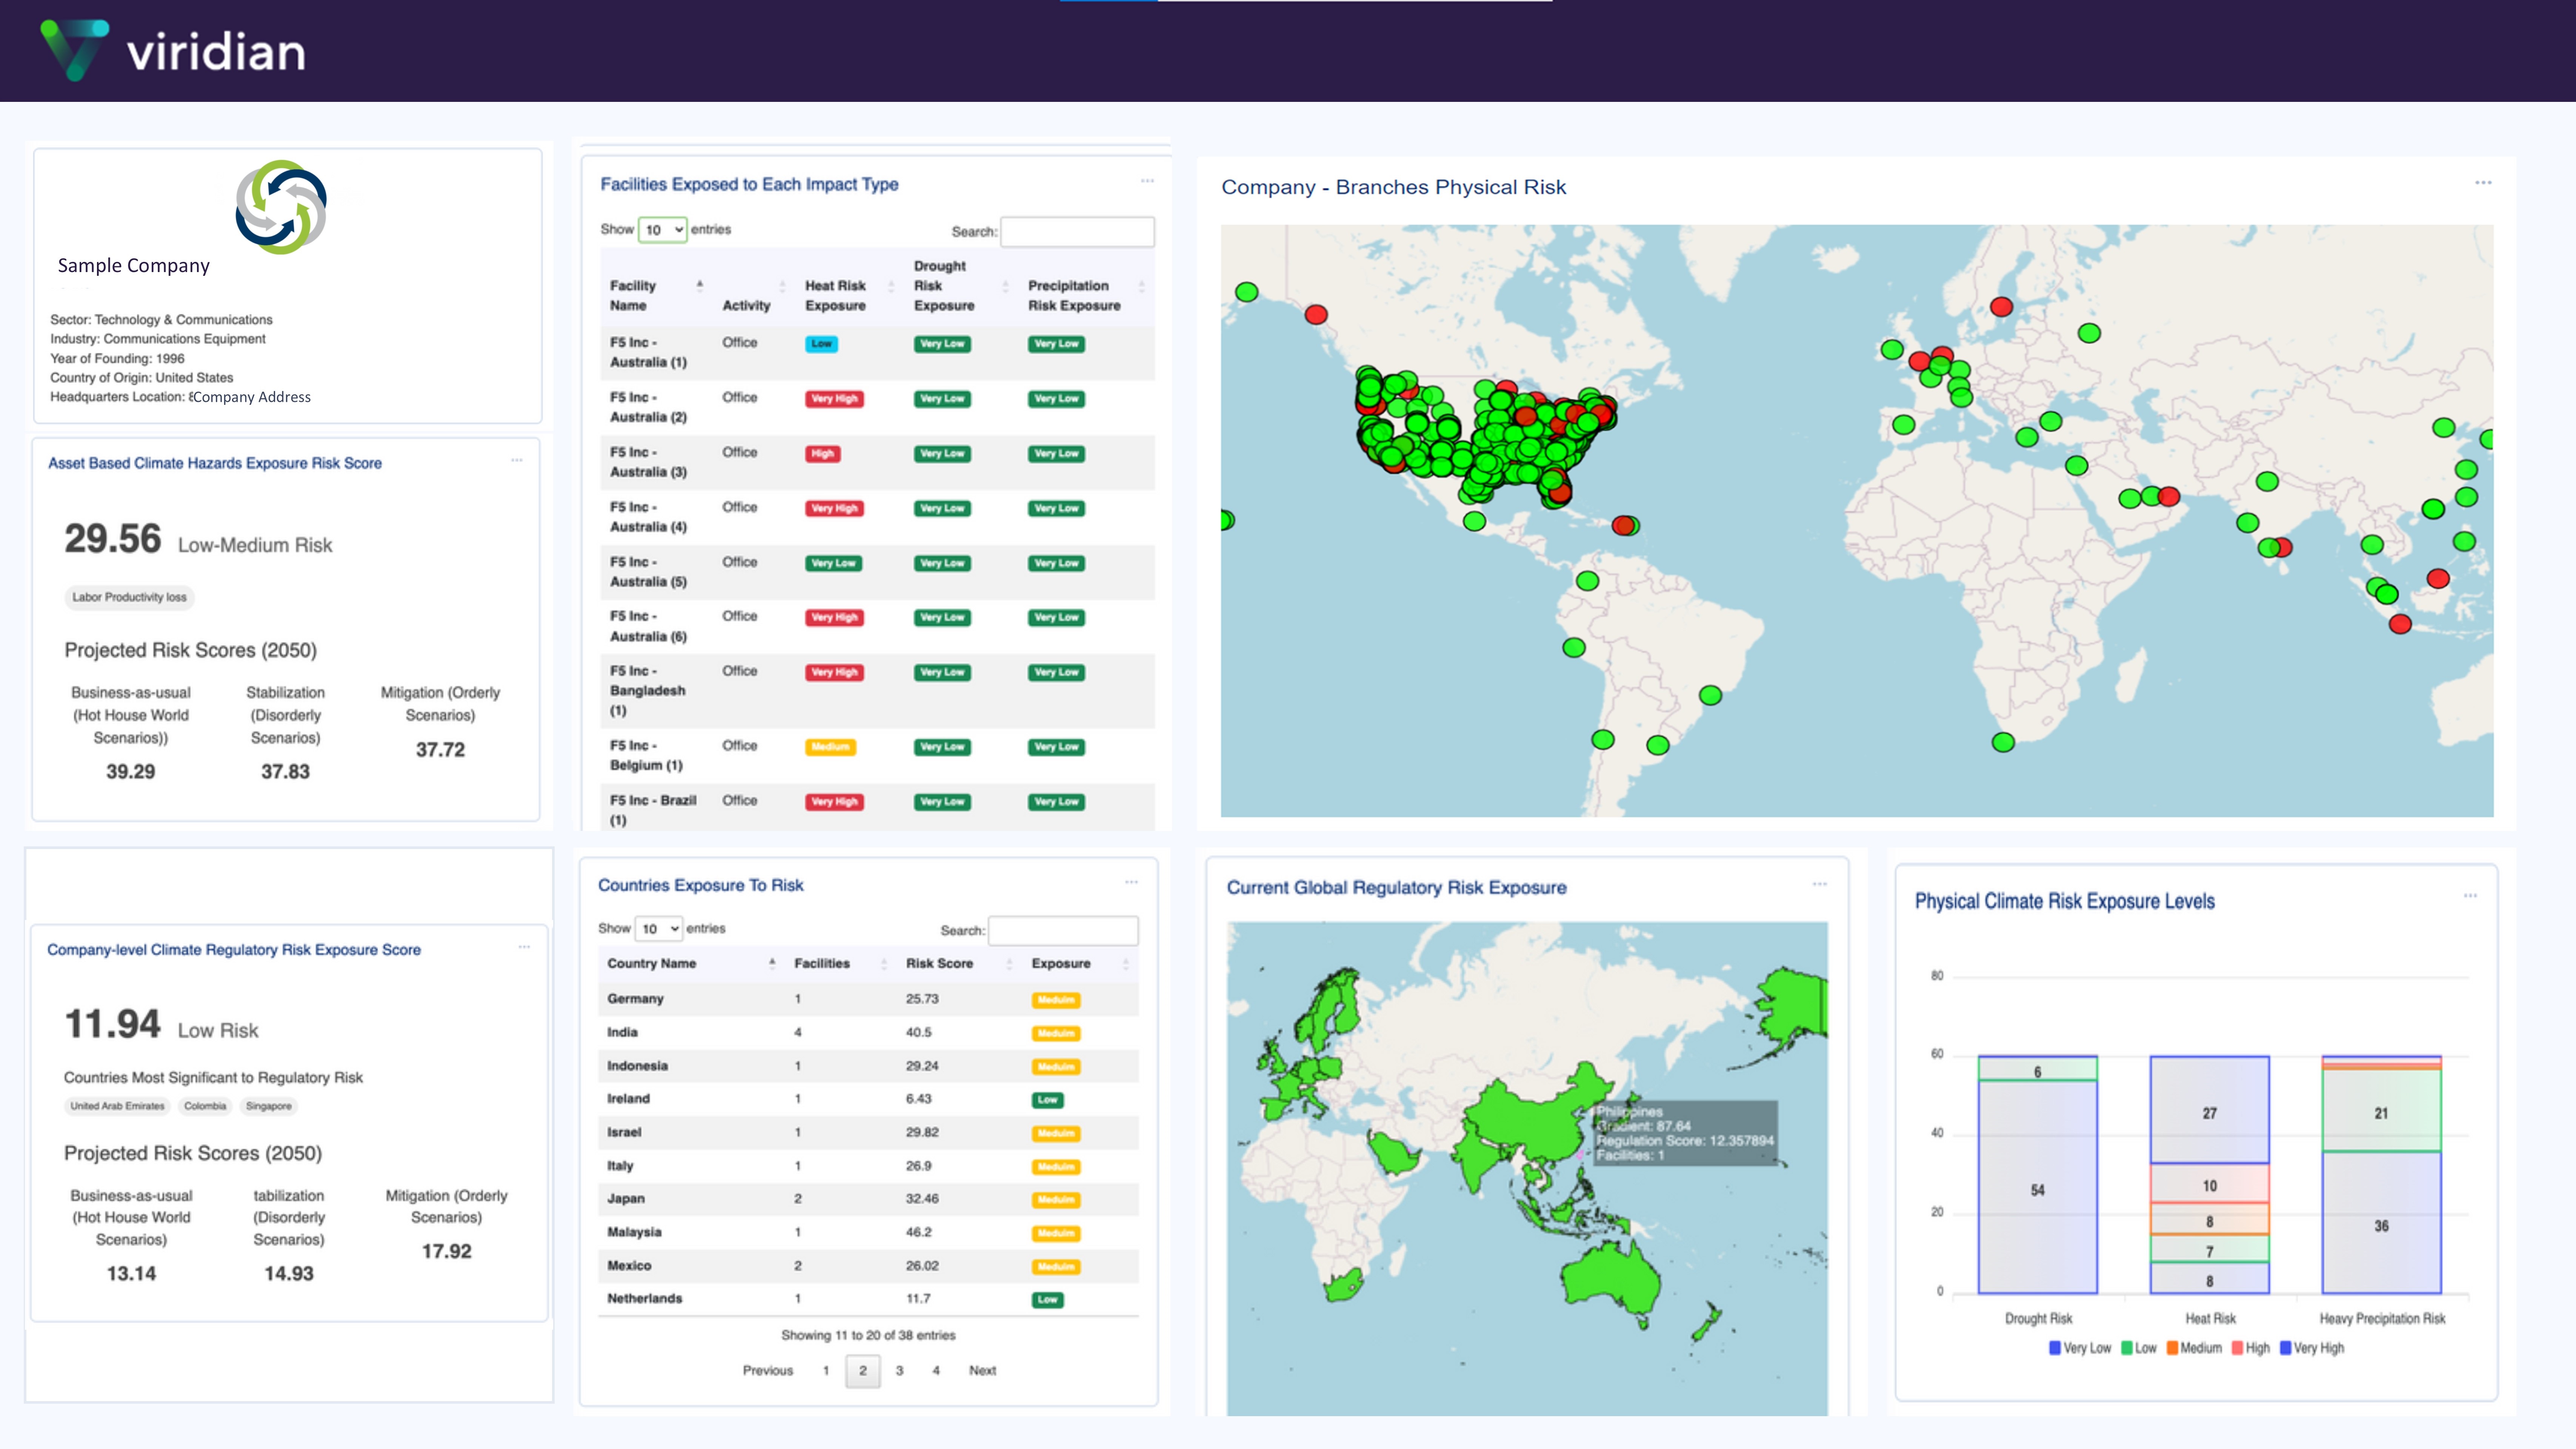Go to page 4 of the countries table
2576x1449 pixels.
pos(936,1370)
